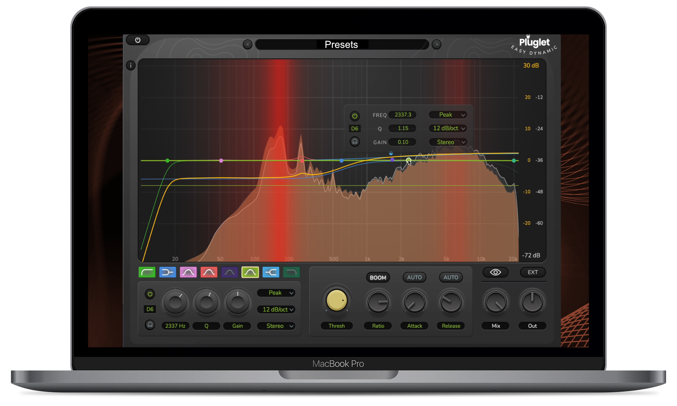The width and height of the screenshot is (677, 406).
Task: Toggle the plugin power button top-left
Action: (138, 40)
